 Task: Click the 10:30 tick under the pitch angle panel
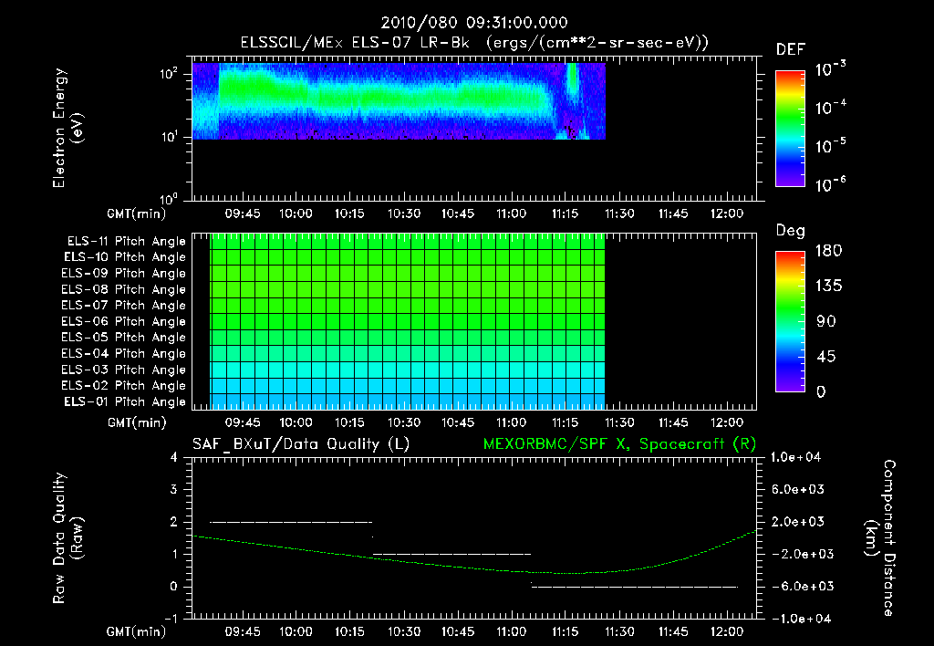(404, 423)
